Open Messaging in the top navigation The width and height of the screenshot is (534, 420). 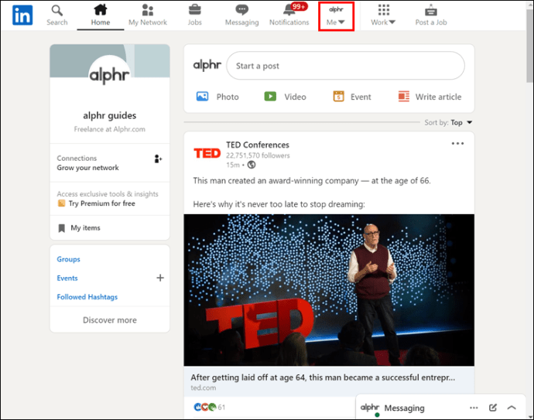click(x=241, y=15)
